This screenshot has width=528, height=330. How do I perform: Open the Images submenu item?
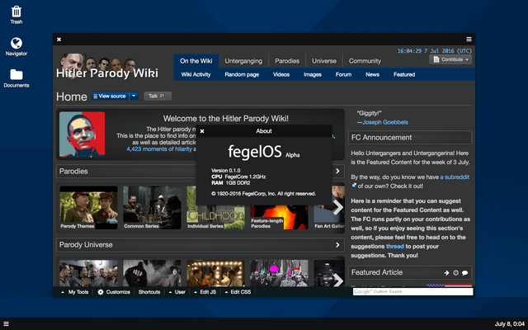[x=313, y=74]
